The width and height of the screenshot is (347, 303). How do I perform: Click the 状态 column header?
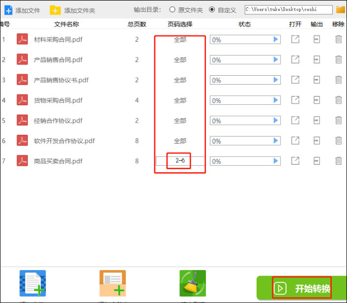pyautogui.click(x=245, y=24)
